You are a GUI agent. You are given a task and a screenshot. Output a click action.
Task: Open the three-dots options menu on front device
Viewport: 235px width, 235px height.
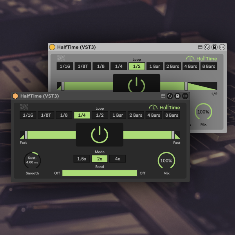185,96
